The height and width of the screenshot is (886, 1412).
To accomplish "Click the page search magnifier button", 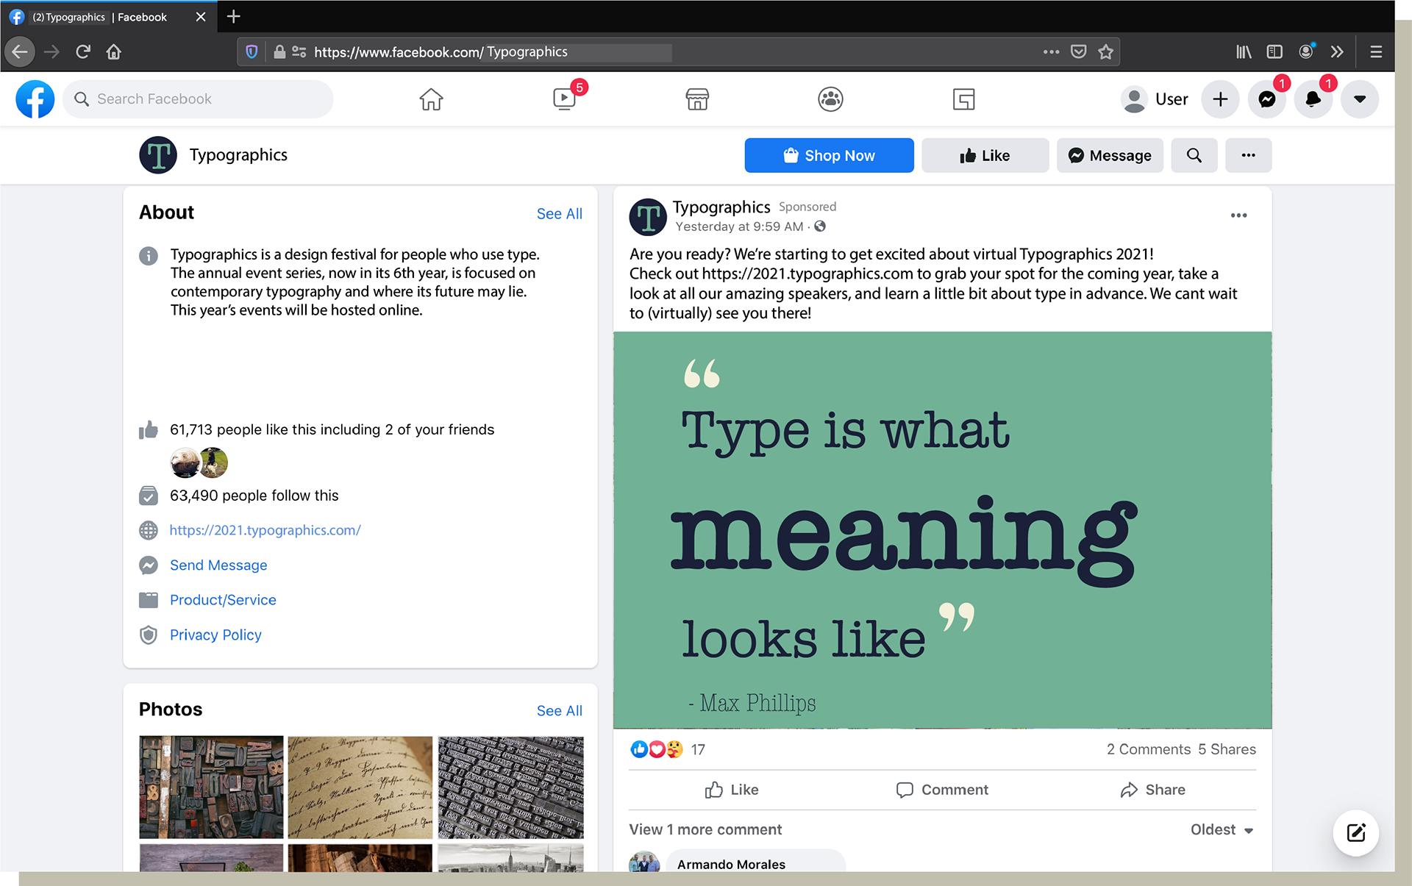I will point(1194,155).
